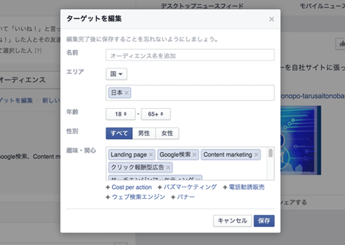Click the キャンセル button
The image size is (345, 245).
(232, 221)
